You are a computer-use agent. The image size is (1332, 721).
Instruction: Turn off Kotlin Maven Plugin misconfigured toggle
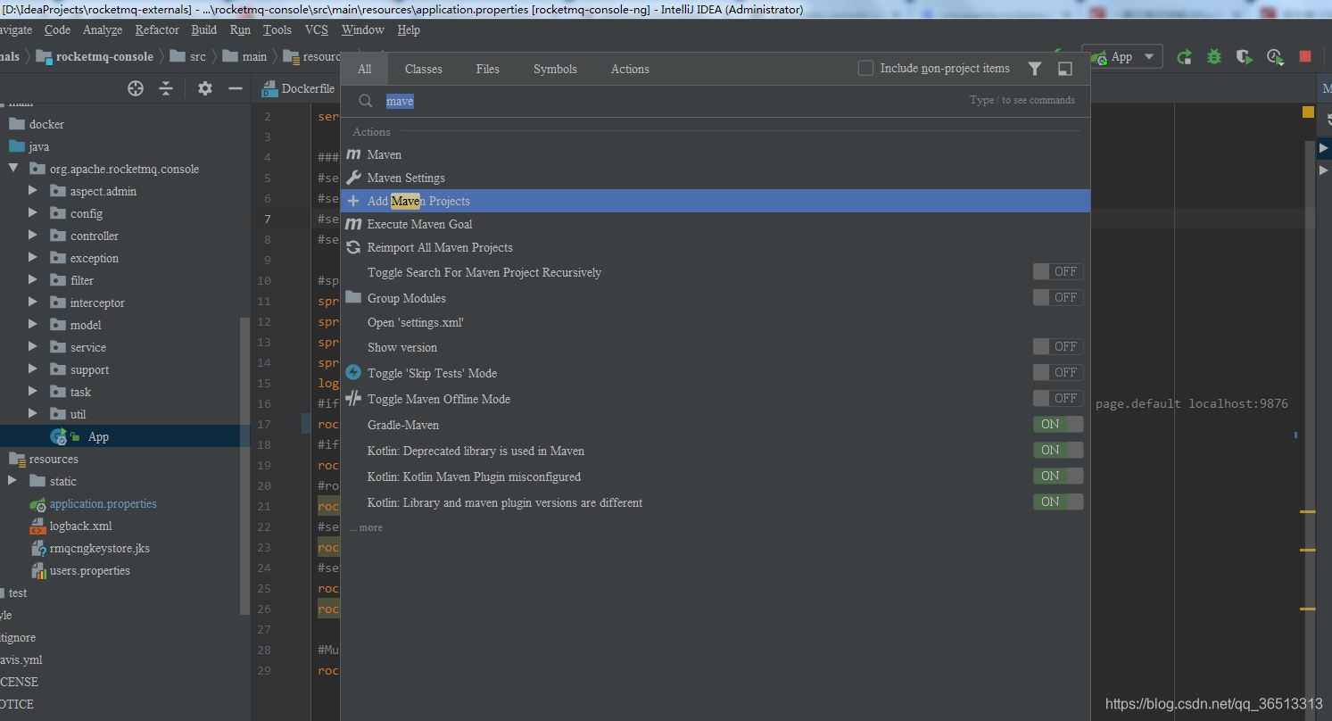point(1058,476)
